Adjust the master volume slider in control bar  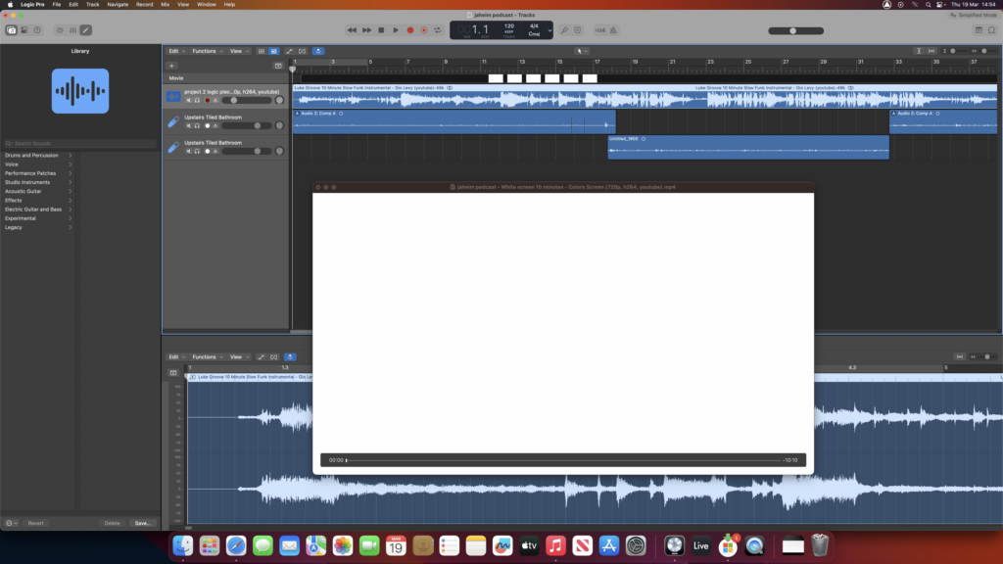[796, 30]
